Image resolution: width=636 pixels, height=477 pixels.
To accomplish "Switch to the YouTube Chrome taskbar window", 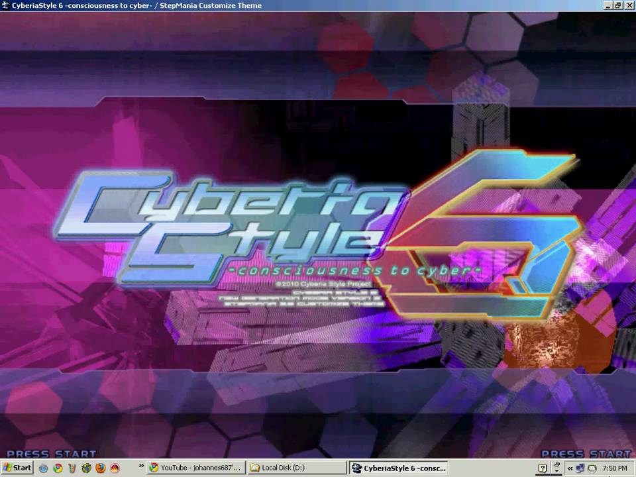I will pyautogui.click(x=196, y=468).
